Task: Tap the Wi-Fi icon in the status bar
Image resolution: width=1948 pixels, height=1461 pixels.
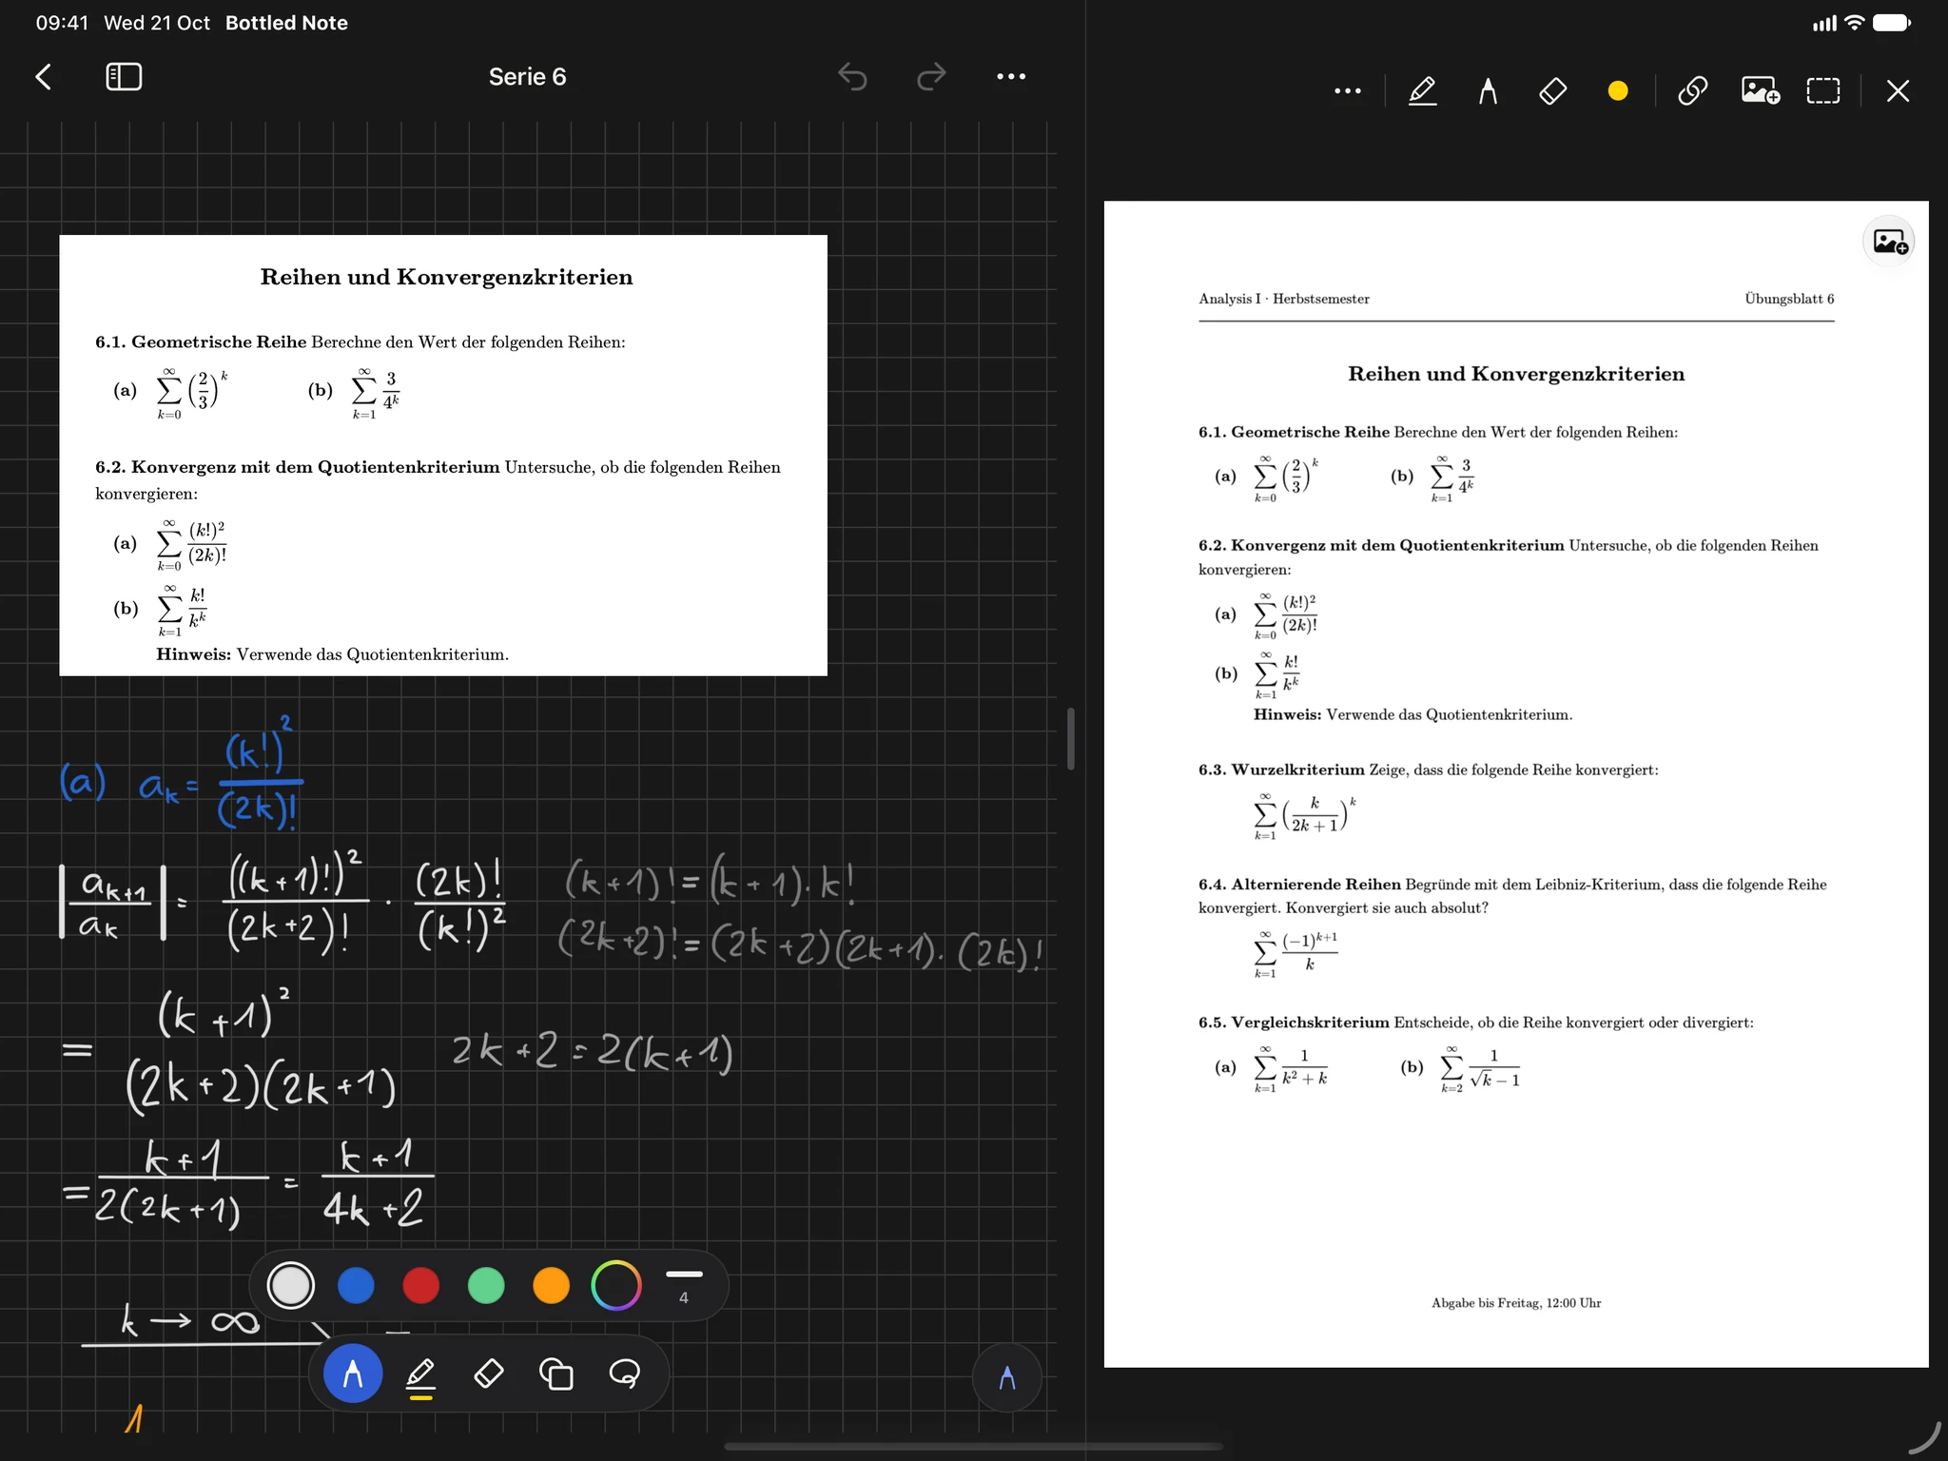Action: [1855, 23]
